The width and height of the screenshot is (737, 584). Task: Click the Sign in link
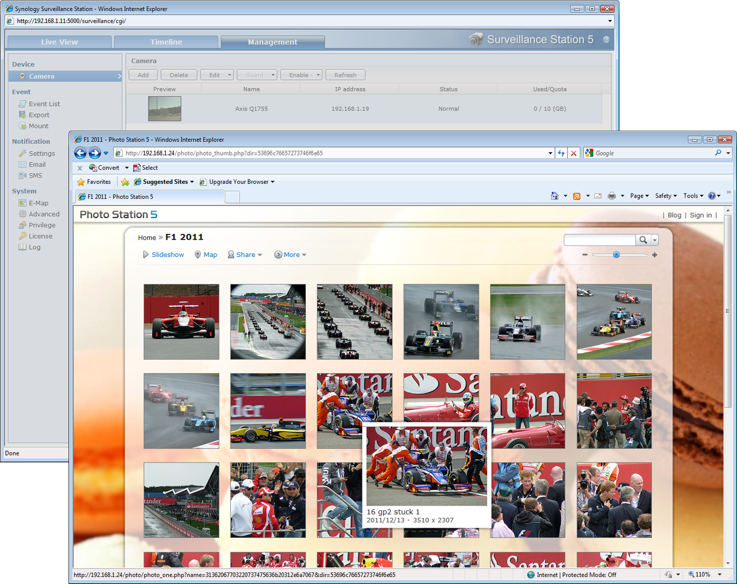click(701, 215)
